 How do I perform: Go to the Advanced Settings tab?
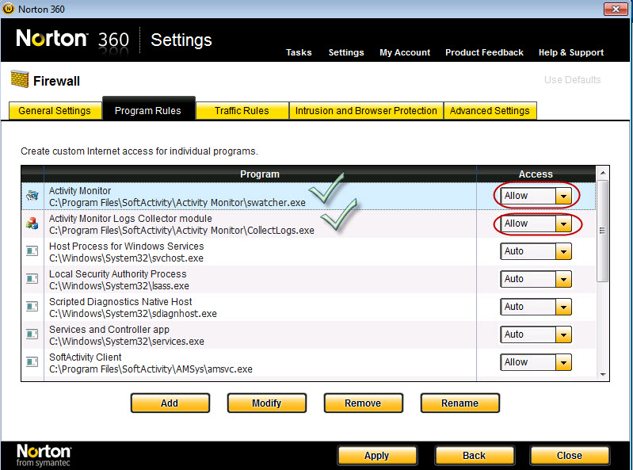(x=490, y=111)
